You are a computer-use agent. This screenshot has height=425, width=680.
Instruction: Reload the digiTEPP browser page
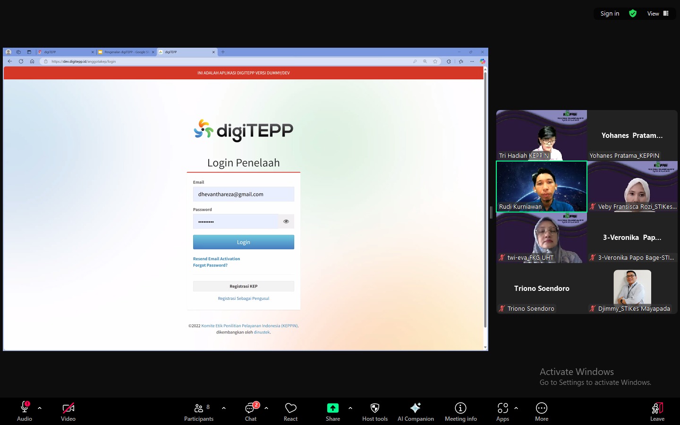click(x=21, y=61)
